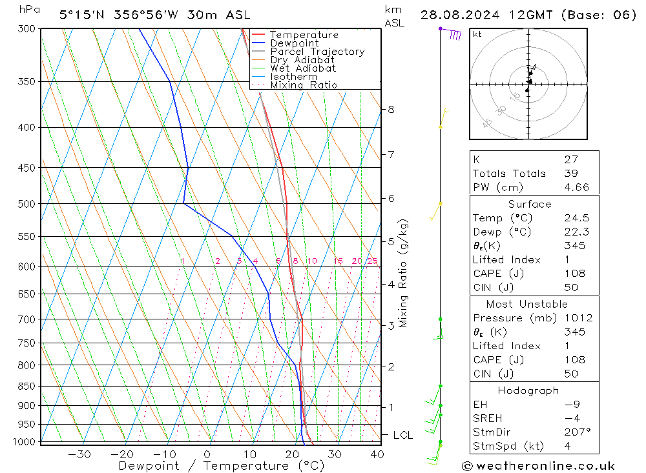Click the Dewpoint legend label
Screen dimensions: 646x473
pyautogui.click(x=294, y=43)
